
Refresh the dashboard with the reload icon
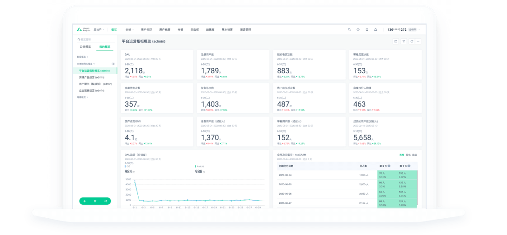(x=411, y=41)
